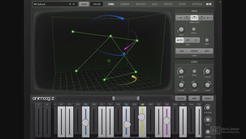Play the F#3 black key
This screenshot has height=139, width=246.
coord(118,120)
